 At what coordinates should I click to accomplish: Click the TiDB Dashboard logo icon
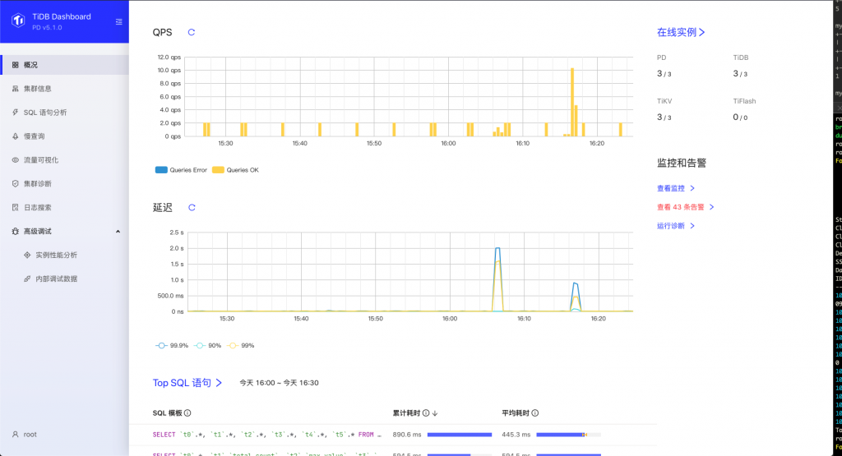pyautogui.click(x=18, y=21)
